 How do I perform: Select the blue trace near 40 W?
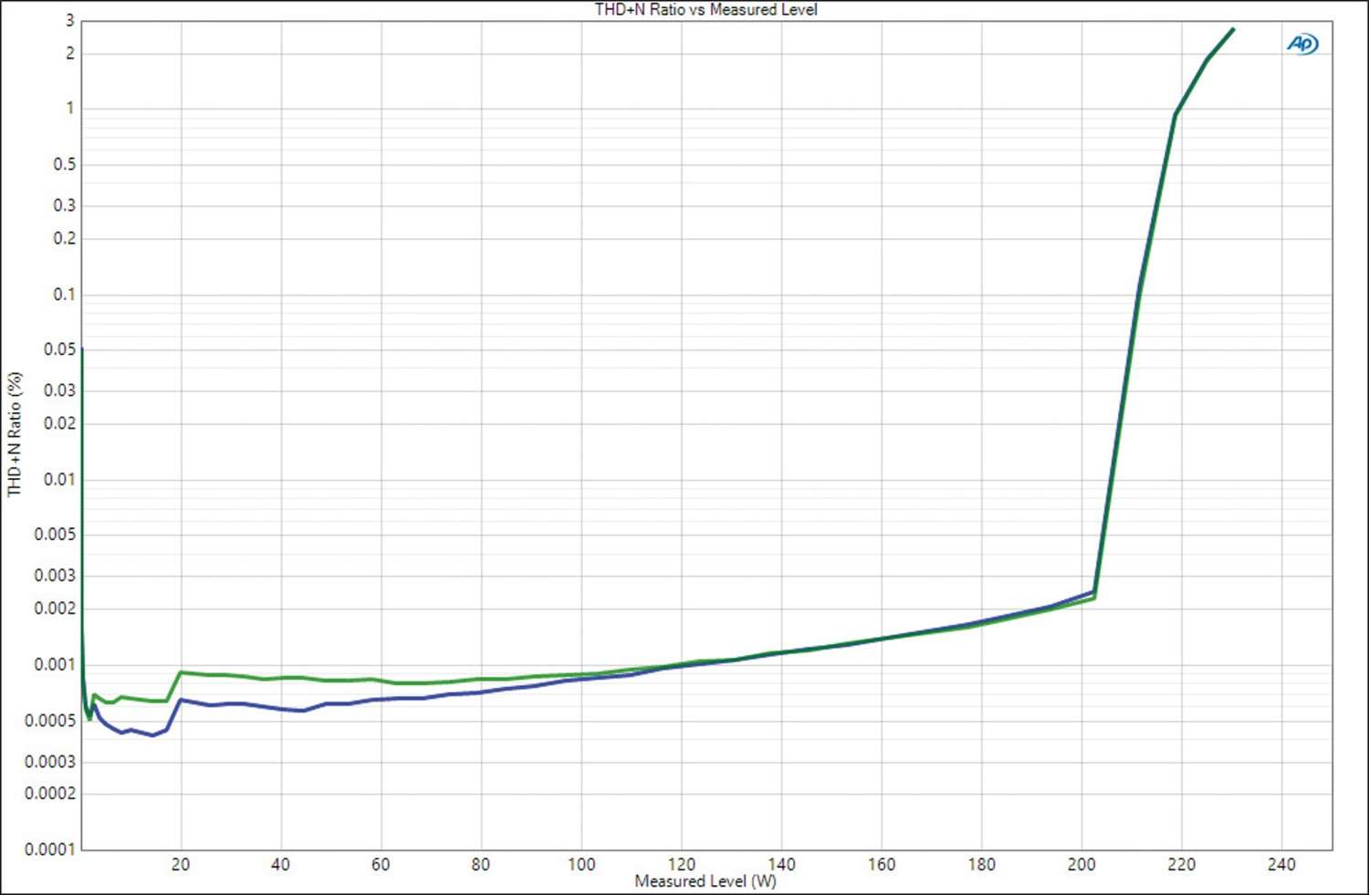(x=281, y=709)
